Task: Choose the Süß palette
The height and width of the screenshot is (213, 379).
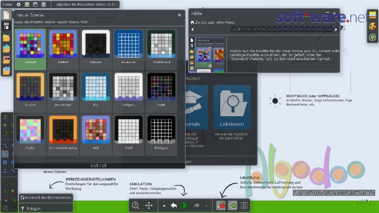Action: point(96,134)
